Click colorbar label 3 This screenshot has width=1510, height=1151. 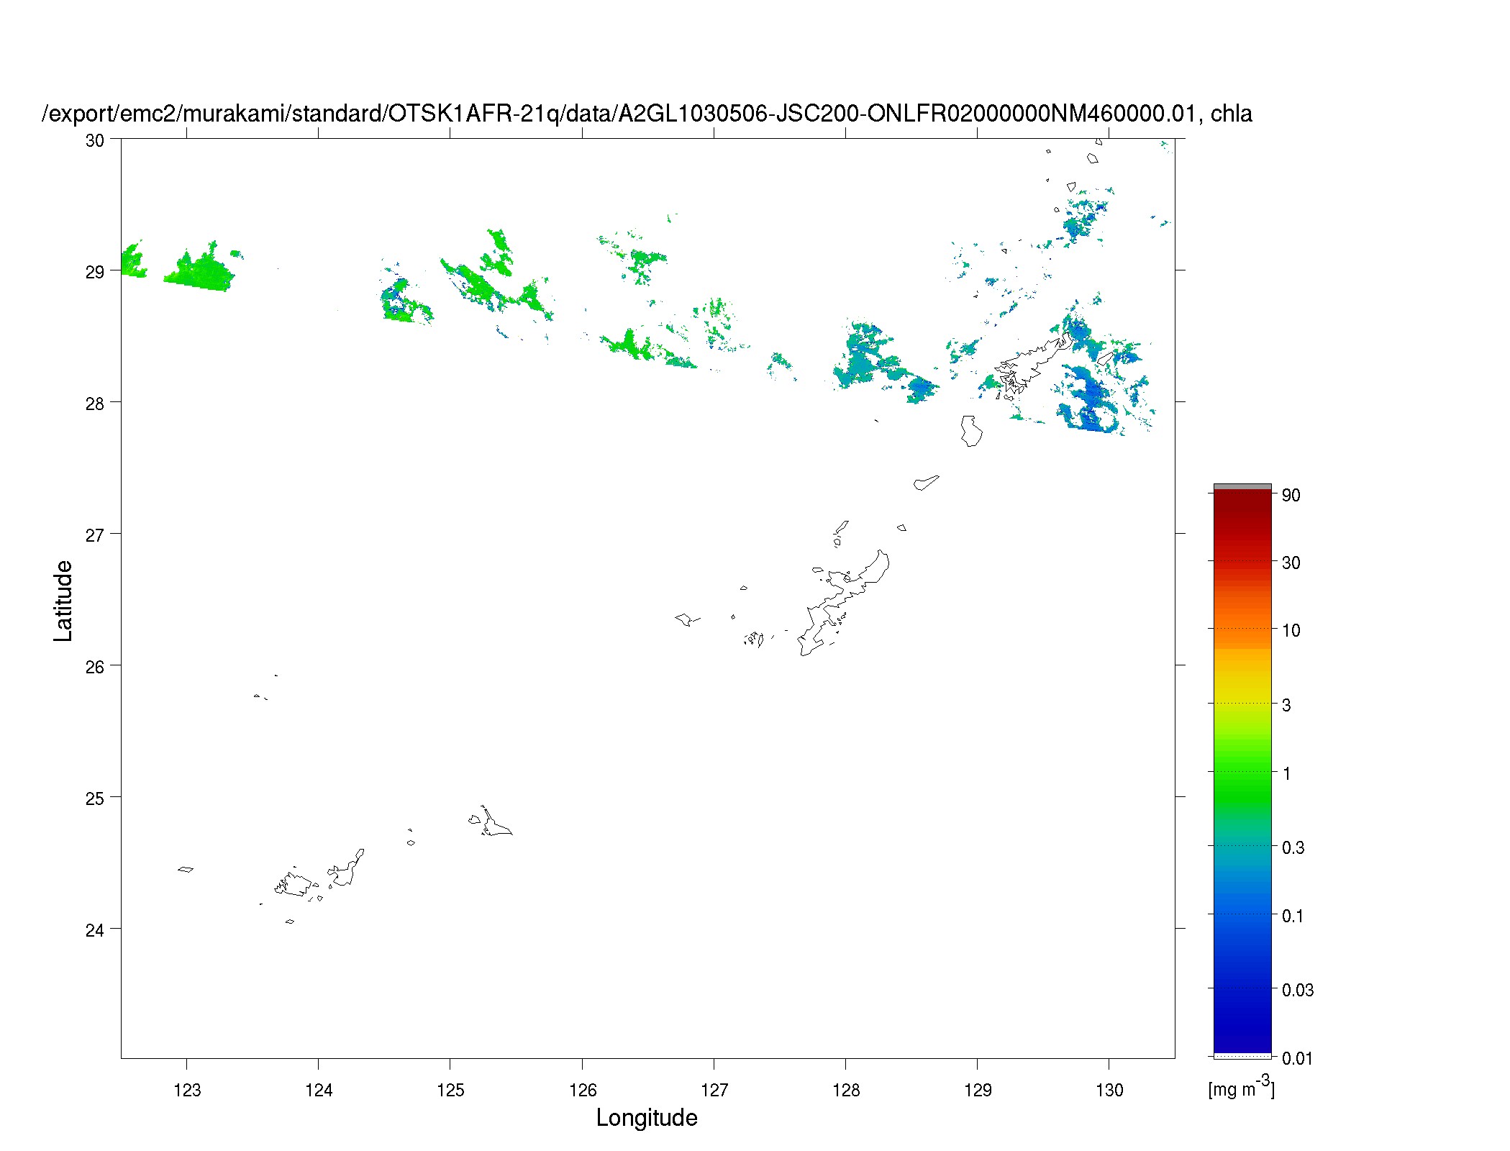(x=1286, y=705)
